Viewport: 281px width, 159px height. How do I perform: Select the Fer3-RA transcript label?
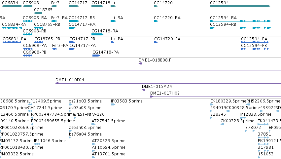(x=59, y=18)
